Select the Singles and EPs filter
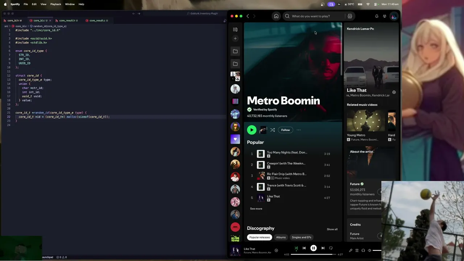The image size is (464, 261). click(x=302, y=237)
